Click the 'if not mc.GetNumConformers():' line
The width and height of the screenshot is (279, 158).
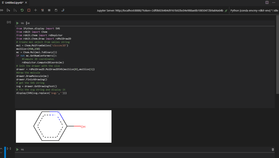pos(37,56)
